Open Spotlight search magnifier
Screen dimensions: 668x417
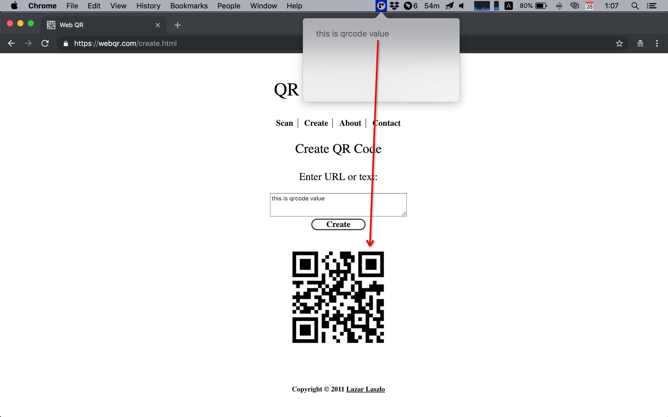click(x=635, y=6)
